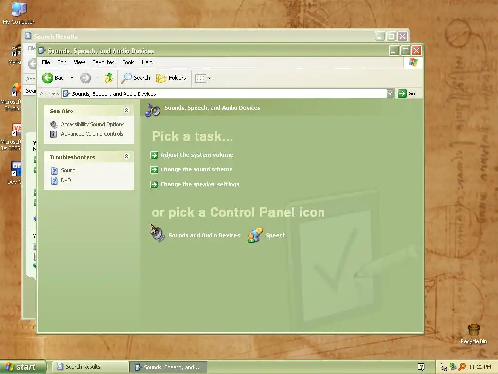Switch to Search Results taskbar button
This screenshot has height=374, width=498.
[x=90, y=367]
